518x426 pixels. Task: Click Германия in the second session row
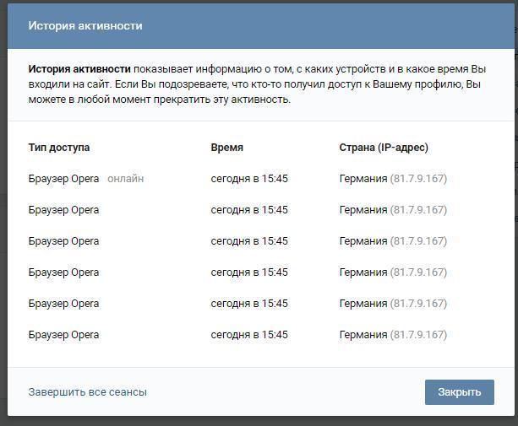[x=363, y=210]
